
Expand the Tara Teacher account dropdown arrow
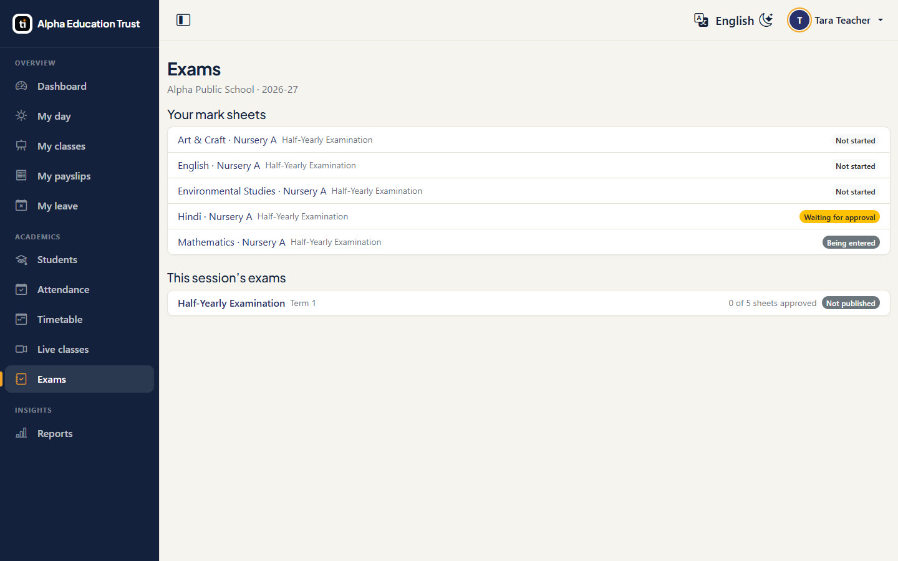(x=881, y=20)
